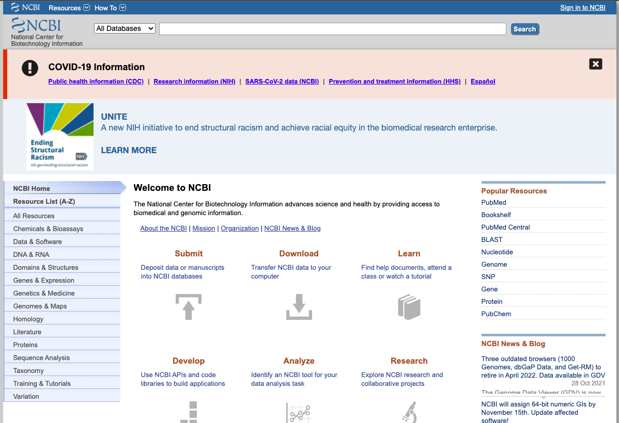Click NCBI News & Blog inline link
Screen dimensions: 619x423
(292, 228)
